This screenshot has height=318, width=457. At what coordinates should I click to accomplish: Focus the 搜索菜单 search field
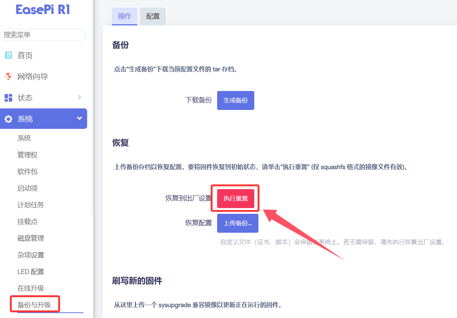click(43, 35)
